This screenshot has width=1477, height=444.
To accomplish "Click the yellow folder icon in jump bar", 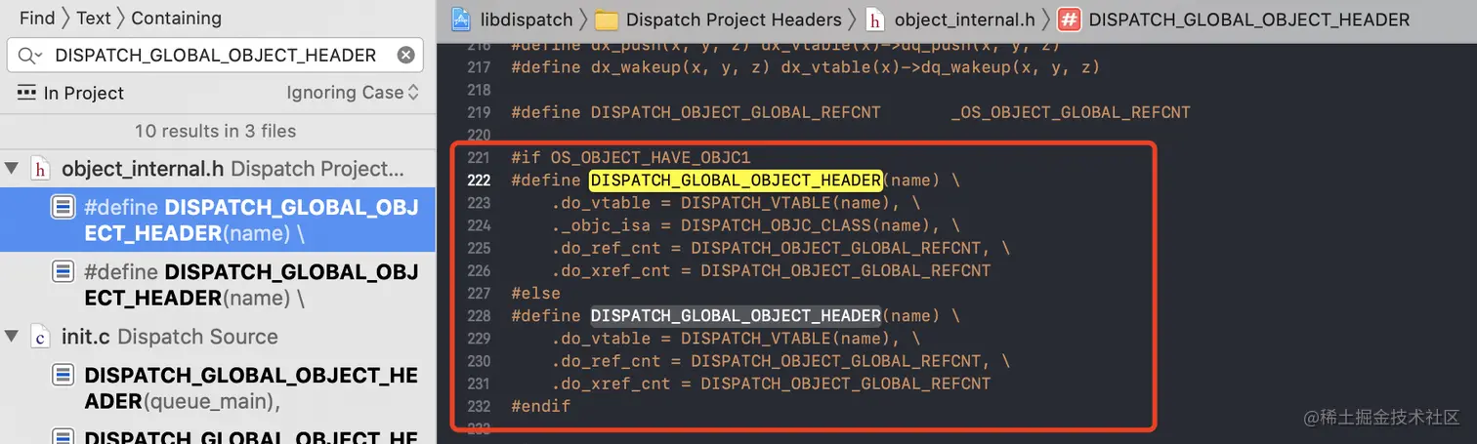I will (607, 20).
